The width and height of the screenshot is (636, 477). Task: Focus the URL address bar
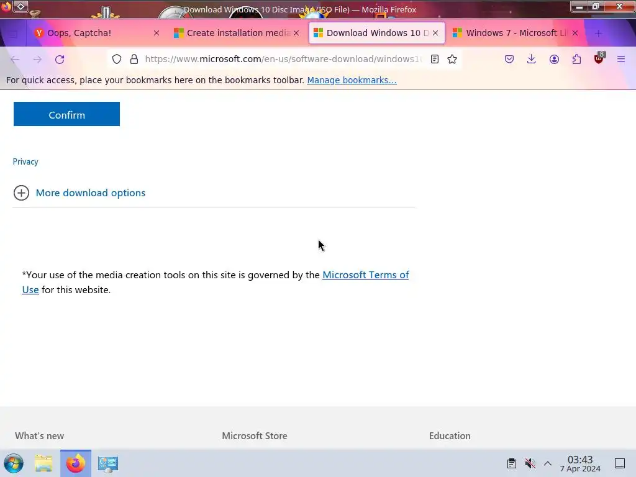pos(283,59)
